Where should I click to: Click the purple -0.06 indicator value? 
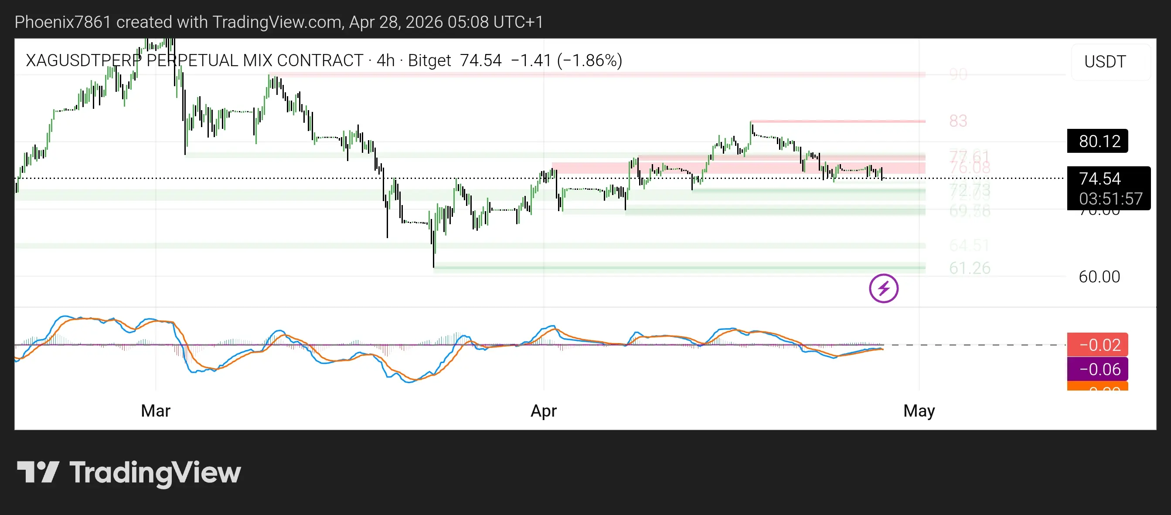(1097, 369)
